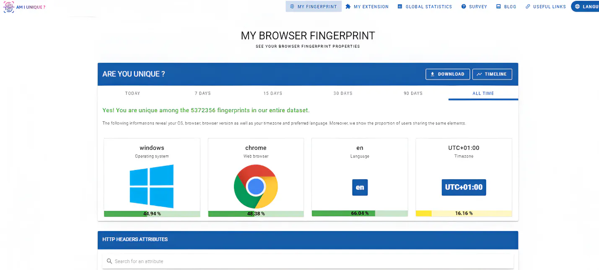The width and height of the screenshot is (599, 270).
Task: Click the 'windows' card title
Action: [152, 148]
